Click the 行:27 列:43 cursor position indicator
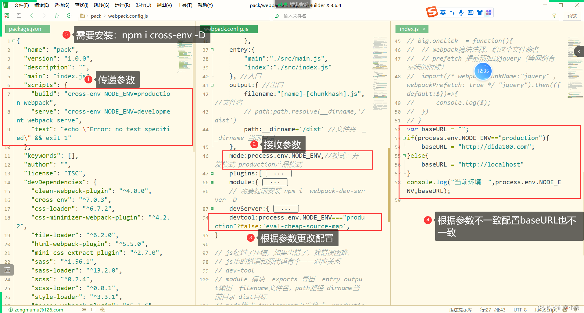 click(x=493, y=310)
